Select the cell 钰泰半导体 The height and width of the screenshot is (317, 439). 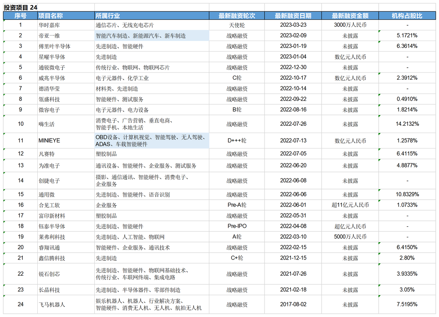pos(66,226)
